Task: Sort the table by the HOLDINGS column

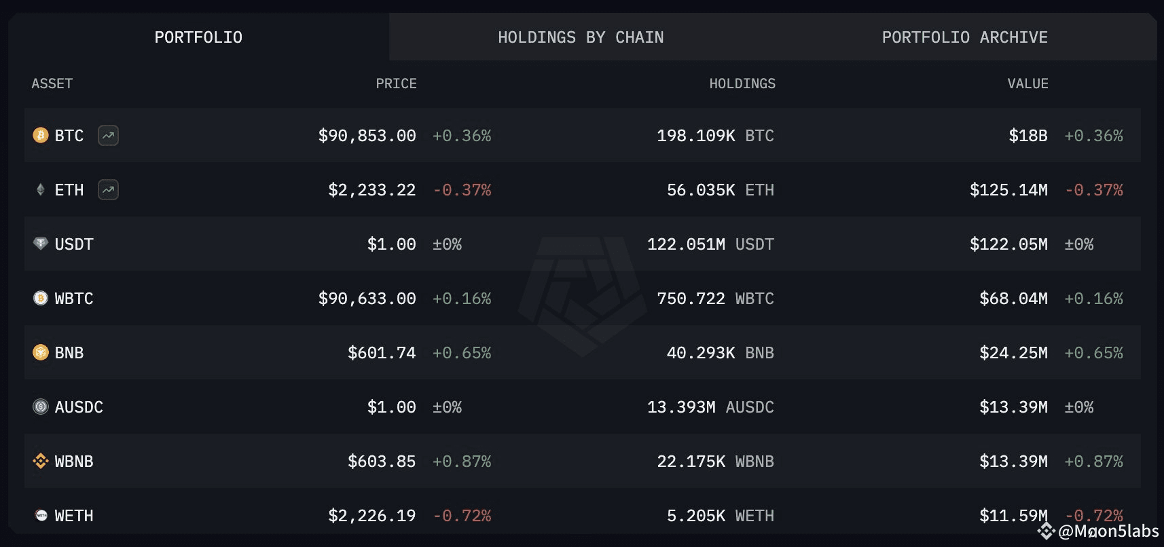Action: [x=742, y=83]
